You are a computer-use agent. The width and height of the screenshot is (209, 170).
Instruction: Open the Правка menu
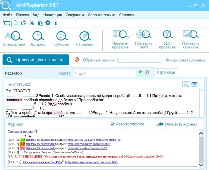pos(23,15)
